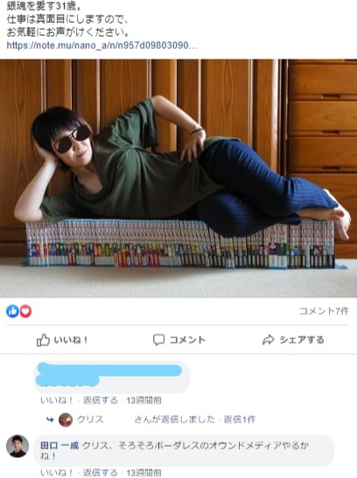
Task: Open 田口一成's profile picture
Action: (x=17, y=446)
